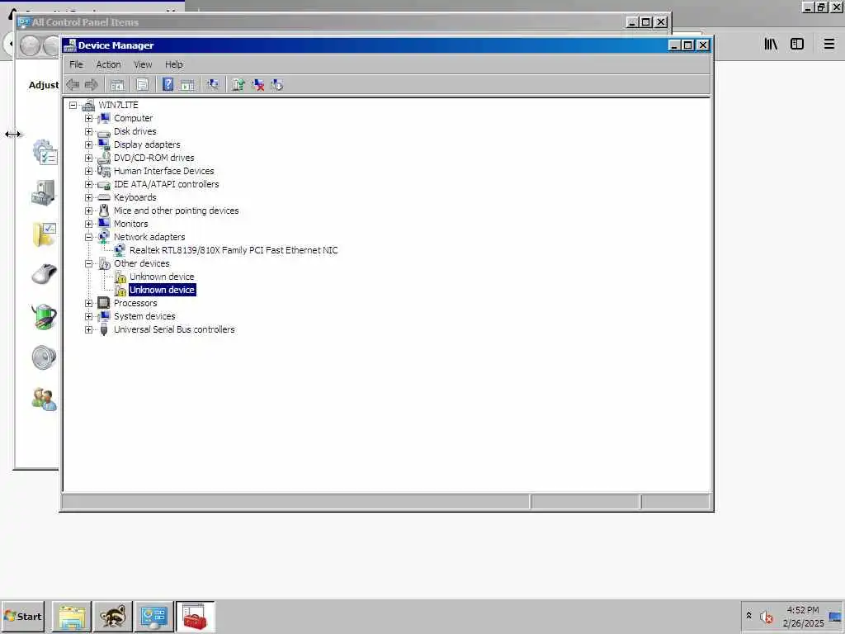Viewport: 845px width, 634px height.
Task: Click the Keyboards category icon
Action: [103, 197]
